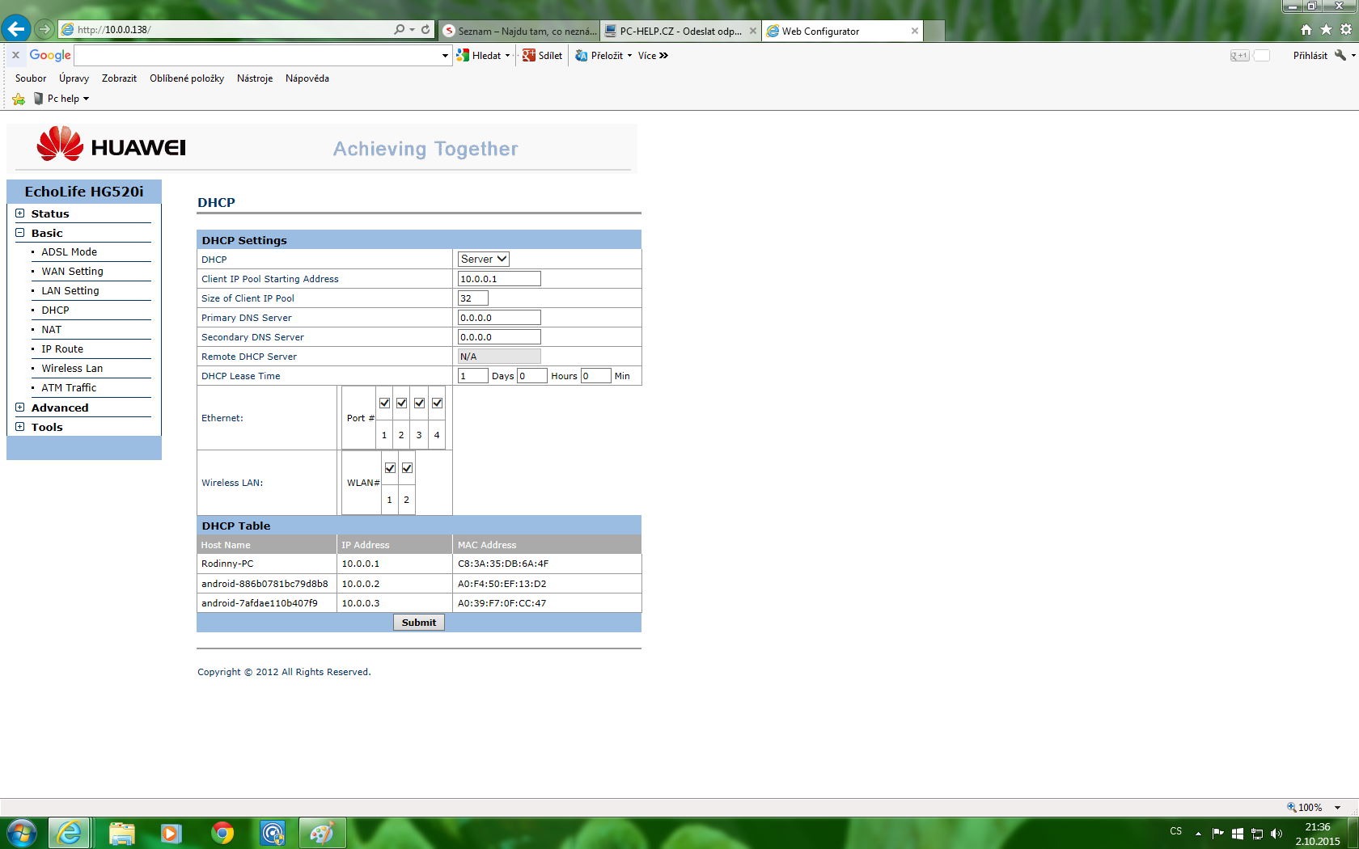Click the Add to favorites bar star icon

click(x=19, y=99)
